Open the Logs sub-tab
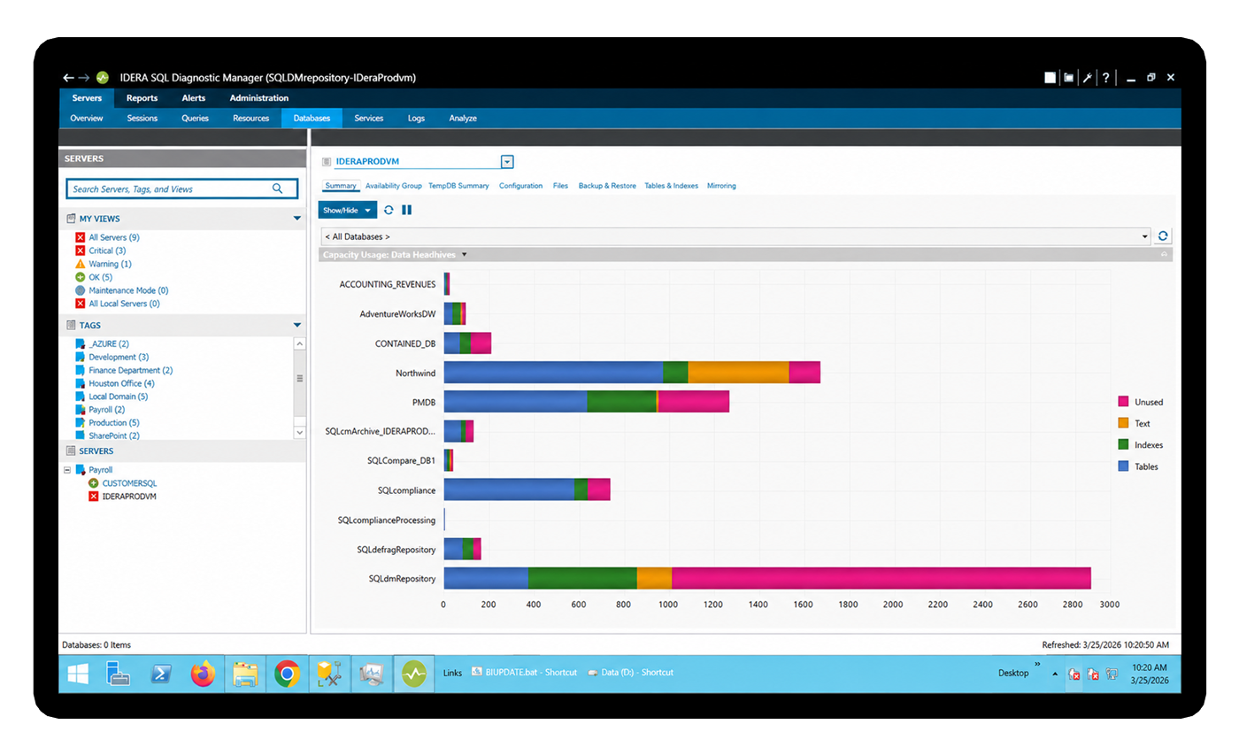The width and height of the screenshot is (1239, 755). tap(416, 118)
